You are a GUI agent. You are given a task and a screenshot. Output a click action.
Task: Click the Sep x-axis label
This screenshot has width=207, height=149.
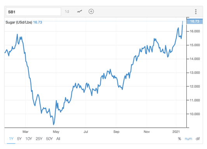(x=116, y=132)
